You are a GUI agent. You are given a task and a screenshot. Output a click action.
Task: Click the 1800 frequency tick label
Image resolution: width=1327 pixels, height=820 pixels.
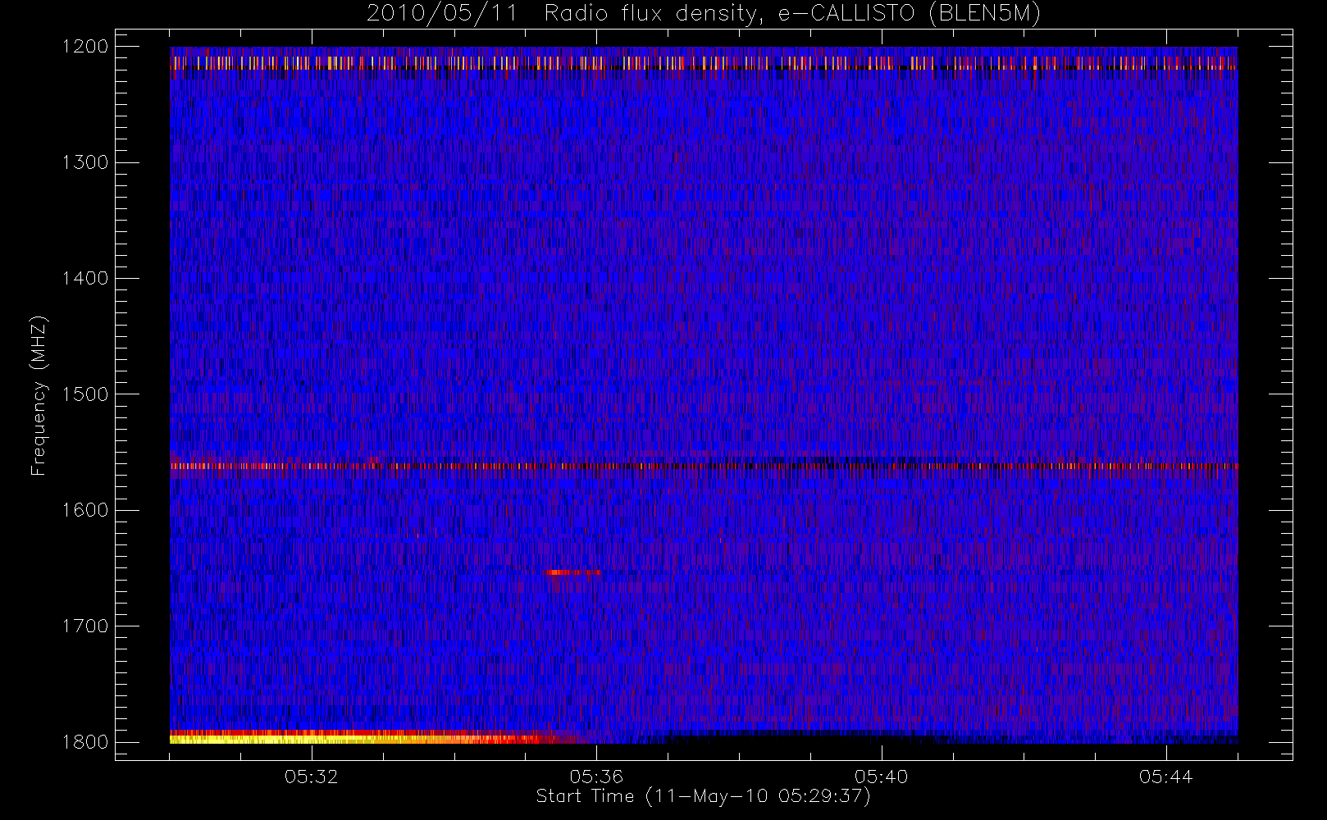click(86, 741)
